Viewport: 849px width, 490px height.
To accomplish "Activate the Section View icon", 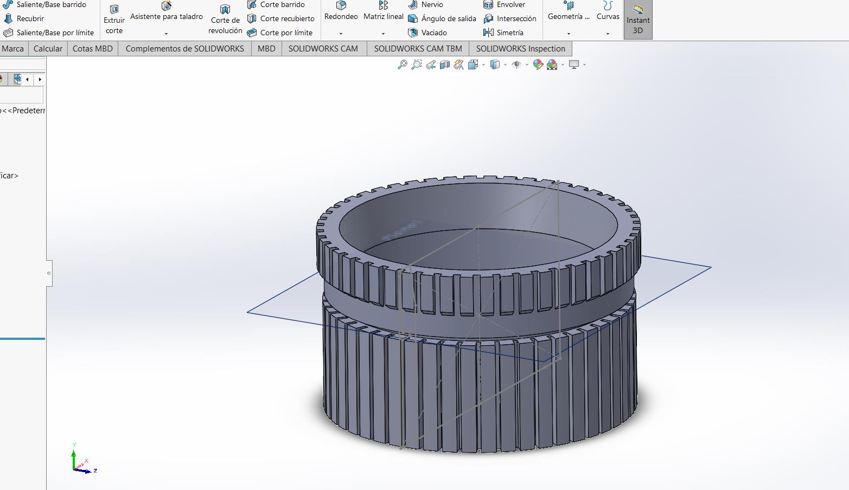I will (x=445, y=65).
